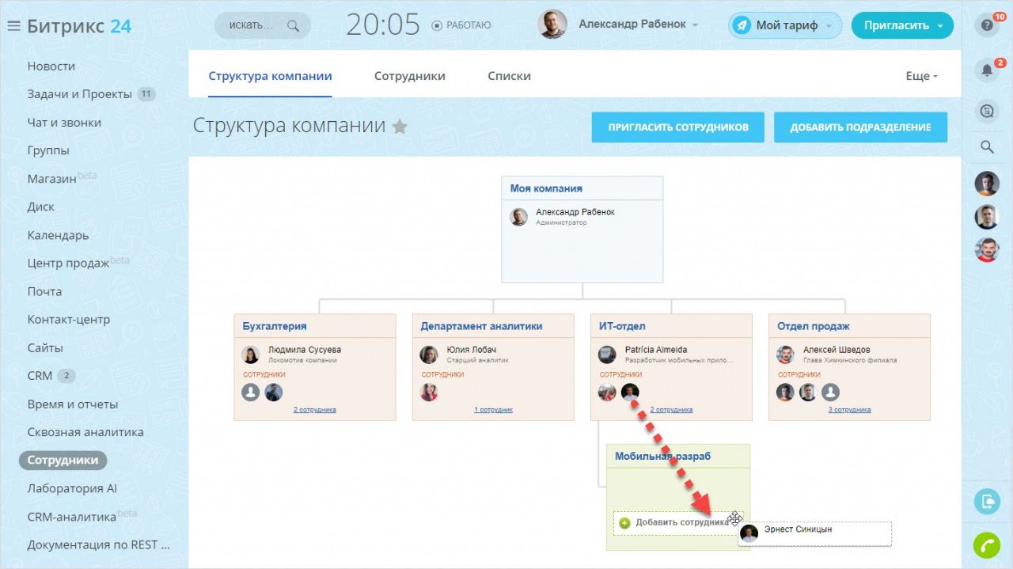The height and width of the screenshot is (569, 1013).
Task: Open Людмила Сусуева's avatar in Бухгалтерия
Action: pyautogui.click(x=251, y=355)
